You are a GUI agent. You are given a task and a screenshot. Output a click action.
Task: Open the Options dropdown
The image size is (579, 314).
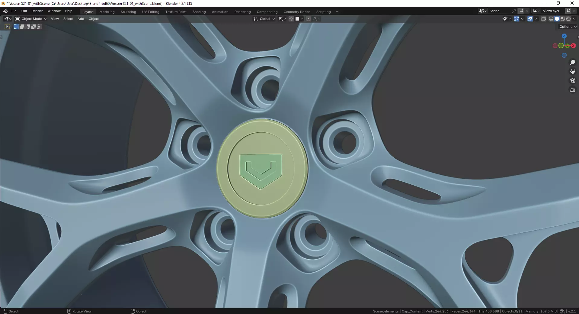[568, 27]
